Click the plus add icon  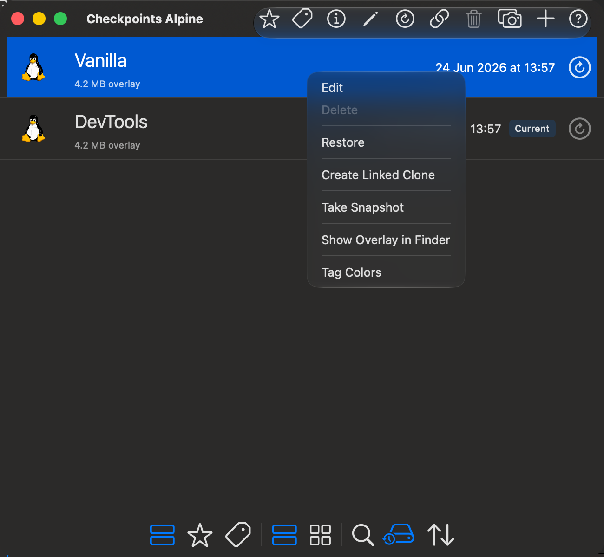point(545,19)
